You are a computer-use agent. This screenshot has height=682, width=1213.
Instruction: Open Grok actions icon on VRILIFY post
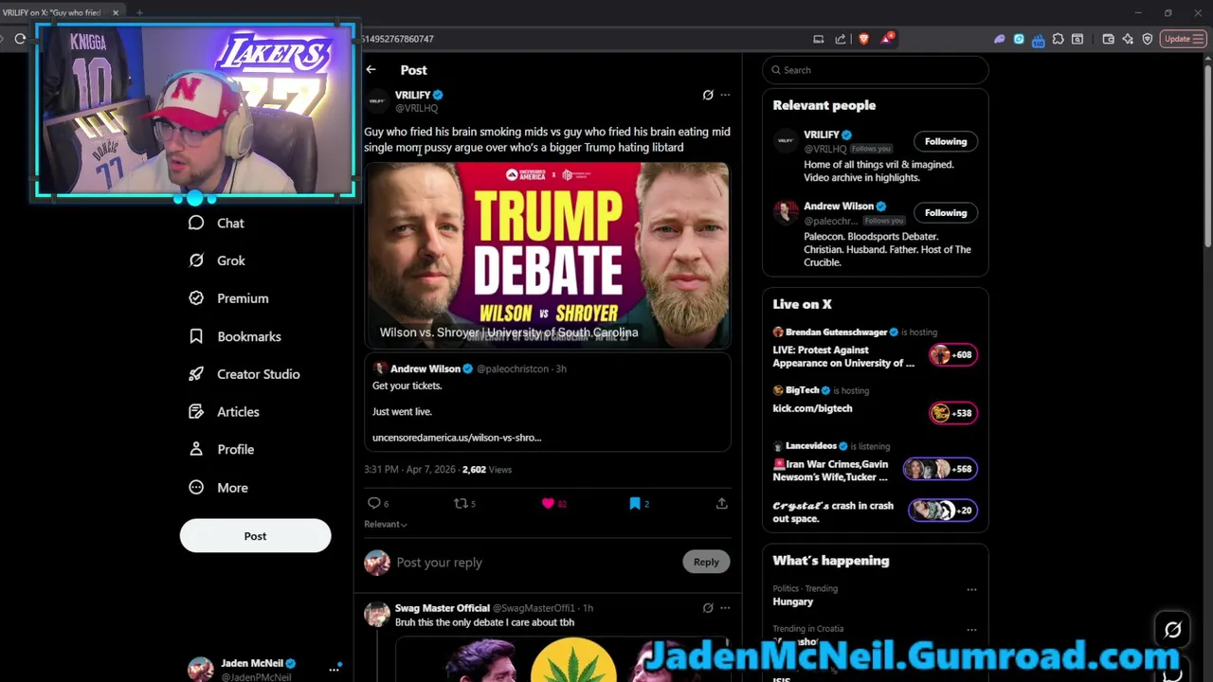coord(708,95)
